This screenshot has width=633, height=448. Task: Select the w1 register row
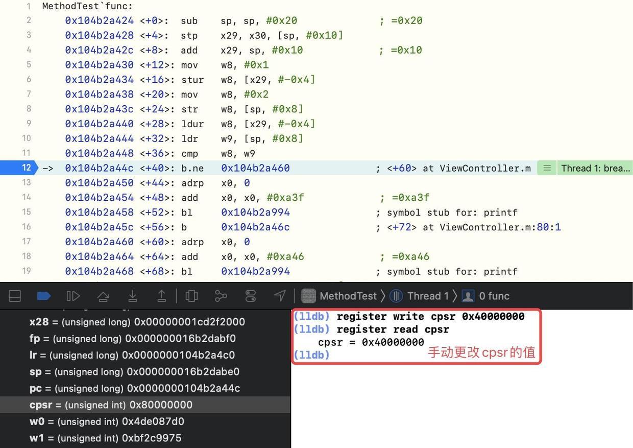145,438
